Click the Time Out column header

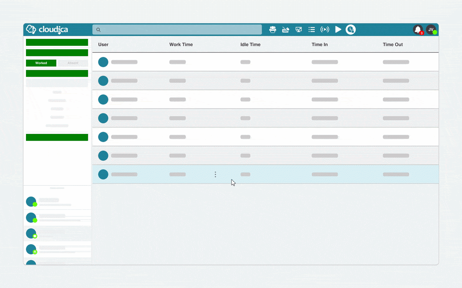point(393,45)
